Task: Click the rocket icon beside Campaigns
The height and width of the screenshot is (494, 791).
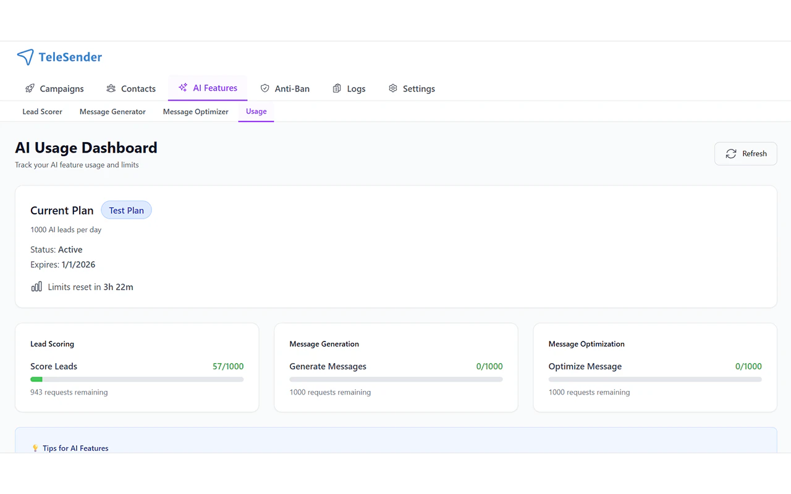Action: [x=30, y=88]
